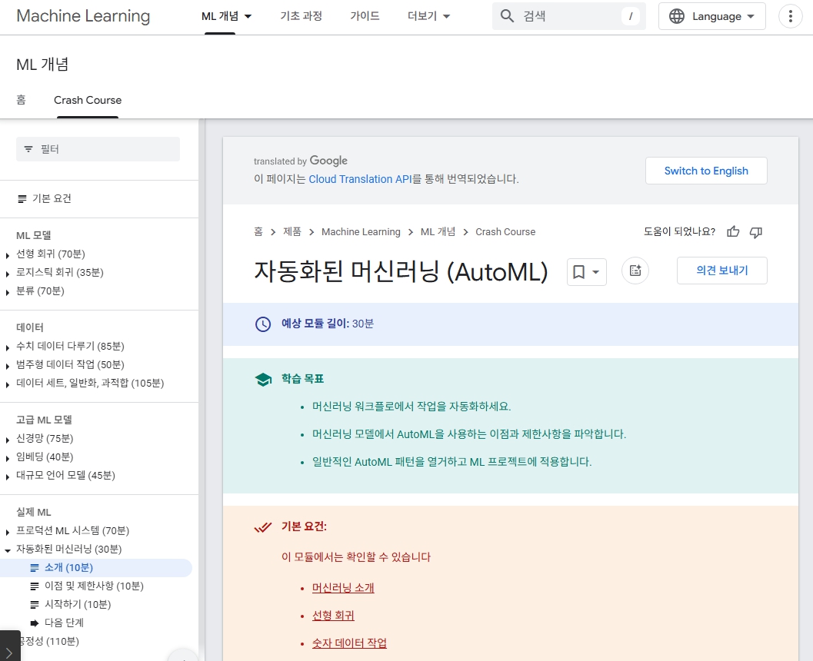The image size is (813, 661).
Task: Switch to the Crash Course tab
Action: 88,100
